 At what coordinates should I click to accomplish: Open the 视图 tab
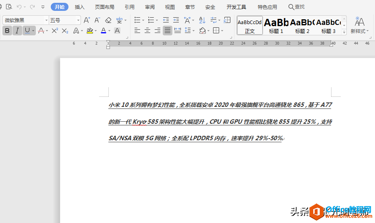pyautogui.click(x=170, y=7)
